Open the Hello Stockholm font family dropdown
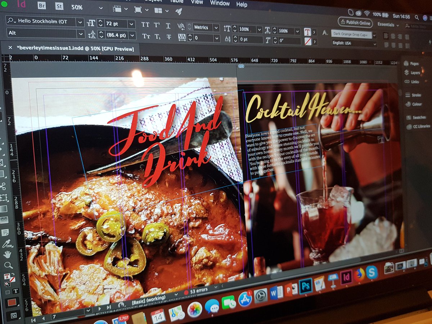The image size is (432, 324). point(80,22)
